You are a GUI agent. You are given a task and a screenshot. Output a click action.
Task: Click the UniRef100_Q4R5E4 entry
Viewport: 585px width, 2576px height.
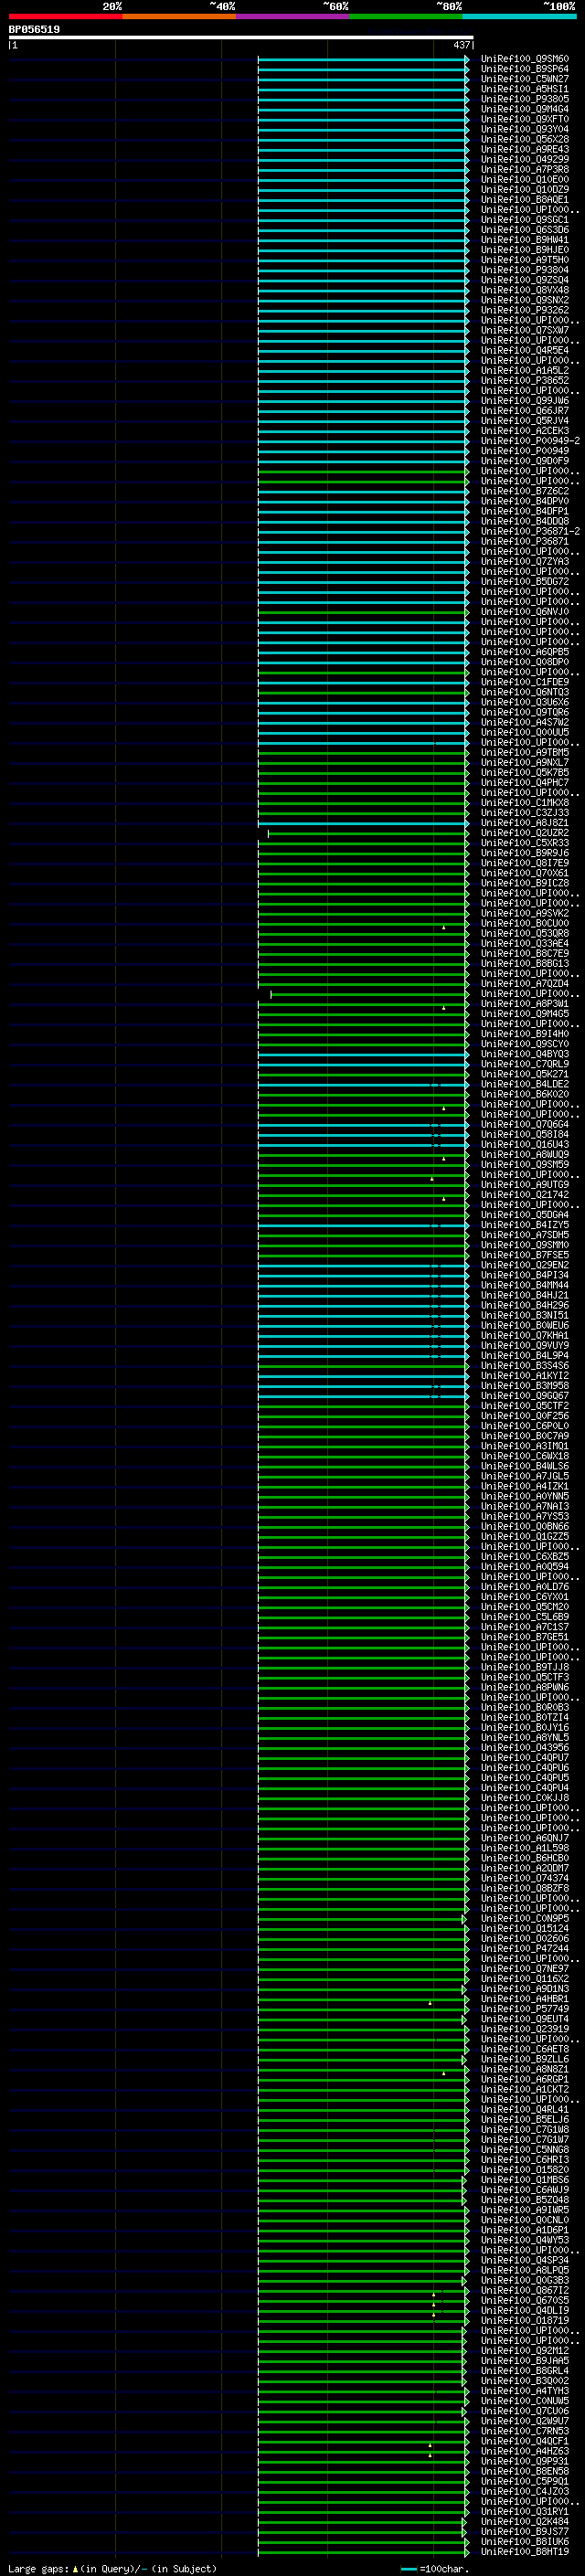pos(525,351)
